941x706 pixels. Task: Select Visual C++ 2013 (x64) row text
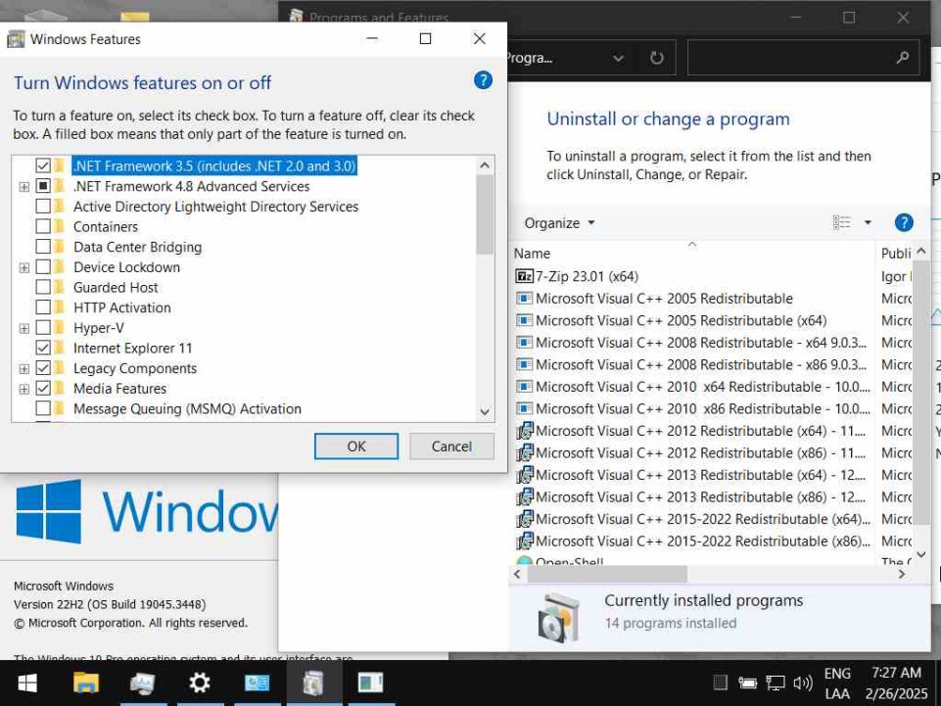[700, 475]
